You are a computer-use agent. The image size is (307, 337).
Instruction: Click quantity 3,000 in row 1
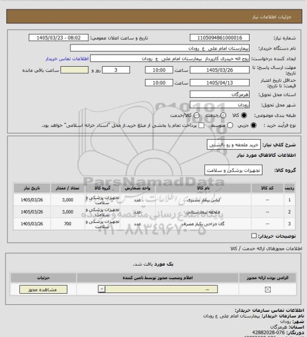click(x=67, y=200)
